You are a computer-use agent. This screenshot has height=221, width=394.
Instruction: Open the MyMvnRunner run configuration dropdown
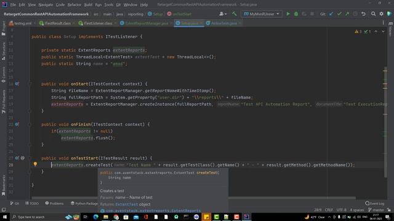pyautogui.click(x=261, y=14)
